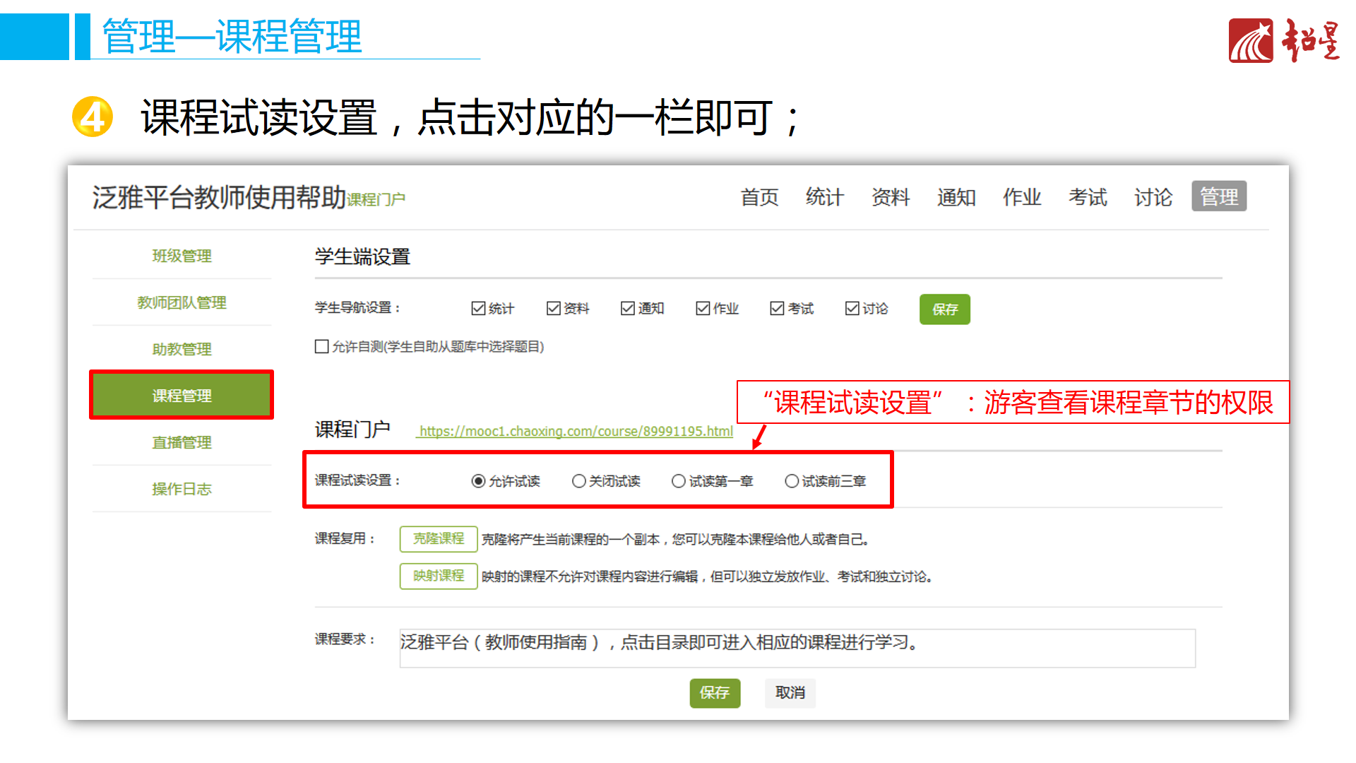The width and height of the screenshot is (1356, 763).
Task: Toggle the 作业 checkbox
Action: 702,309
